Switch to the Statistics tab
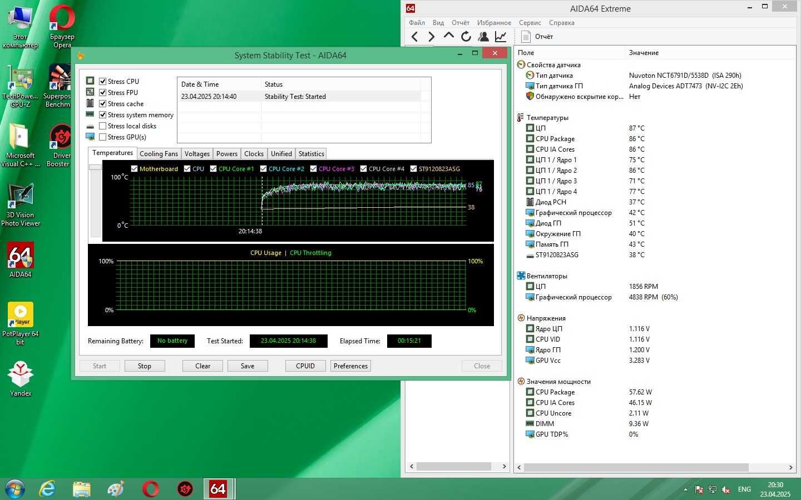801x500 pixels. (x=311, y=154)
